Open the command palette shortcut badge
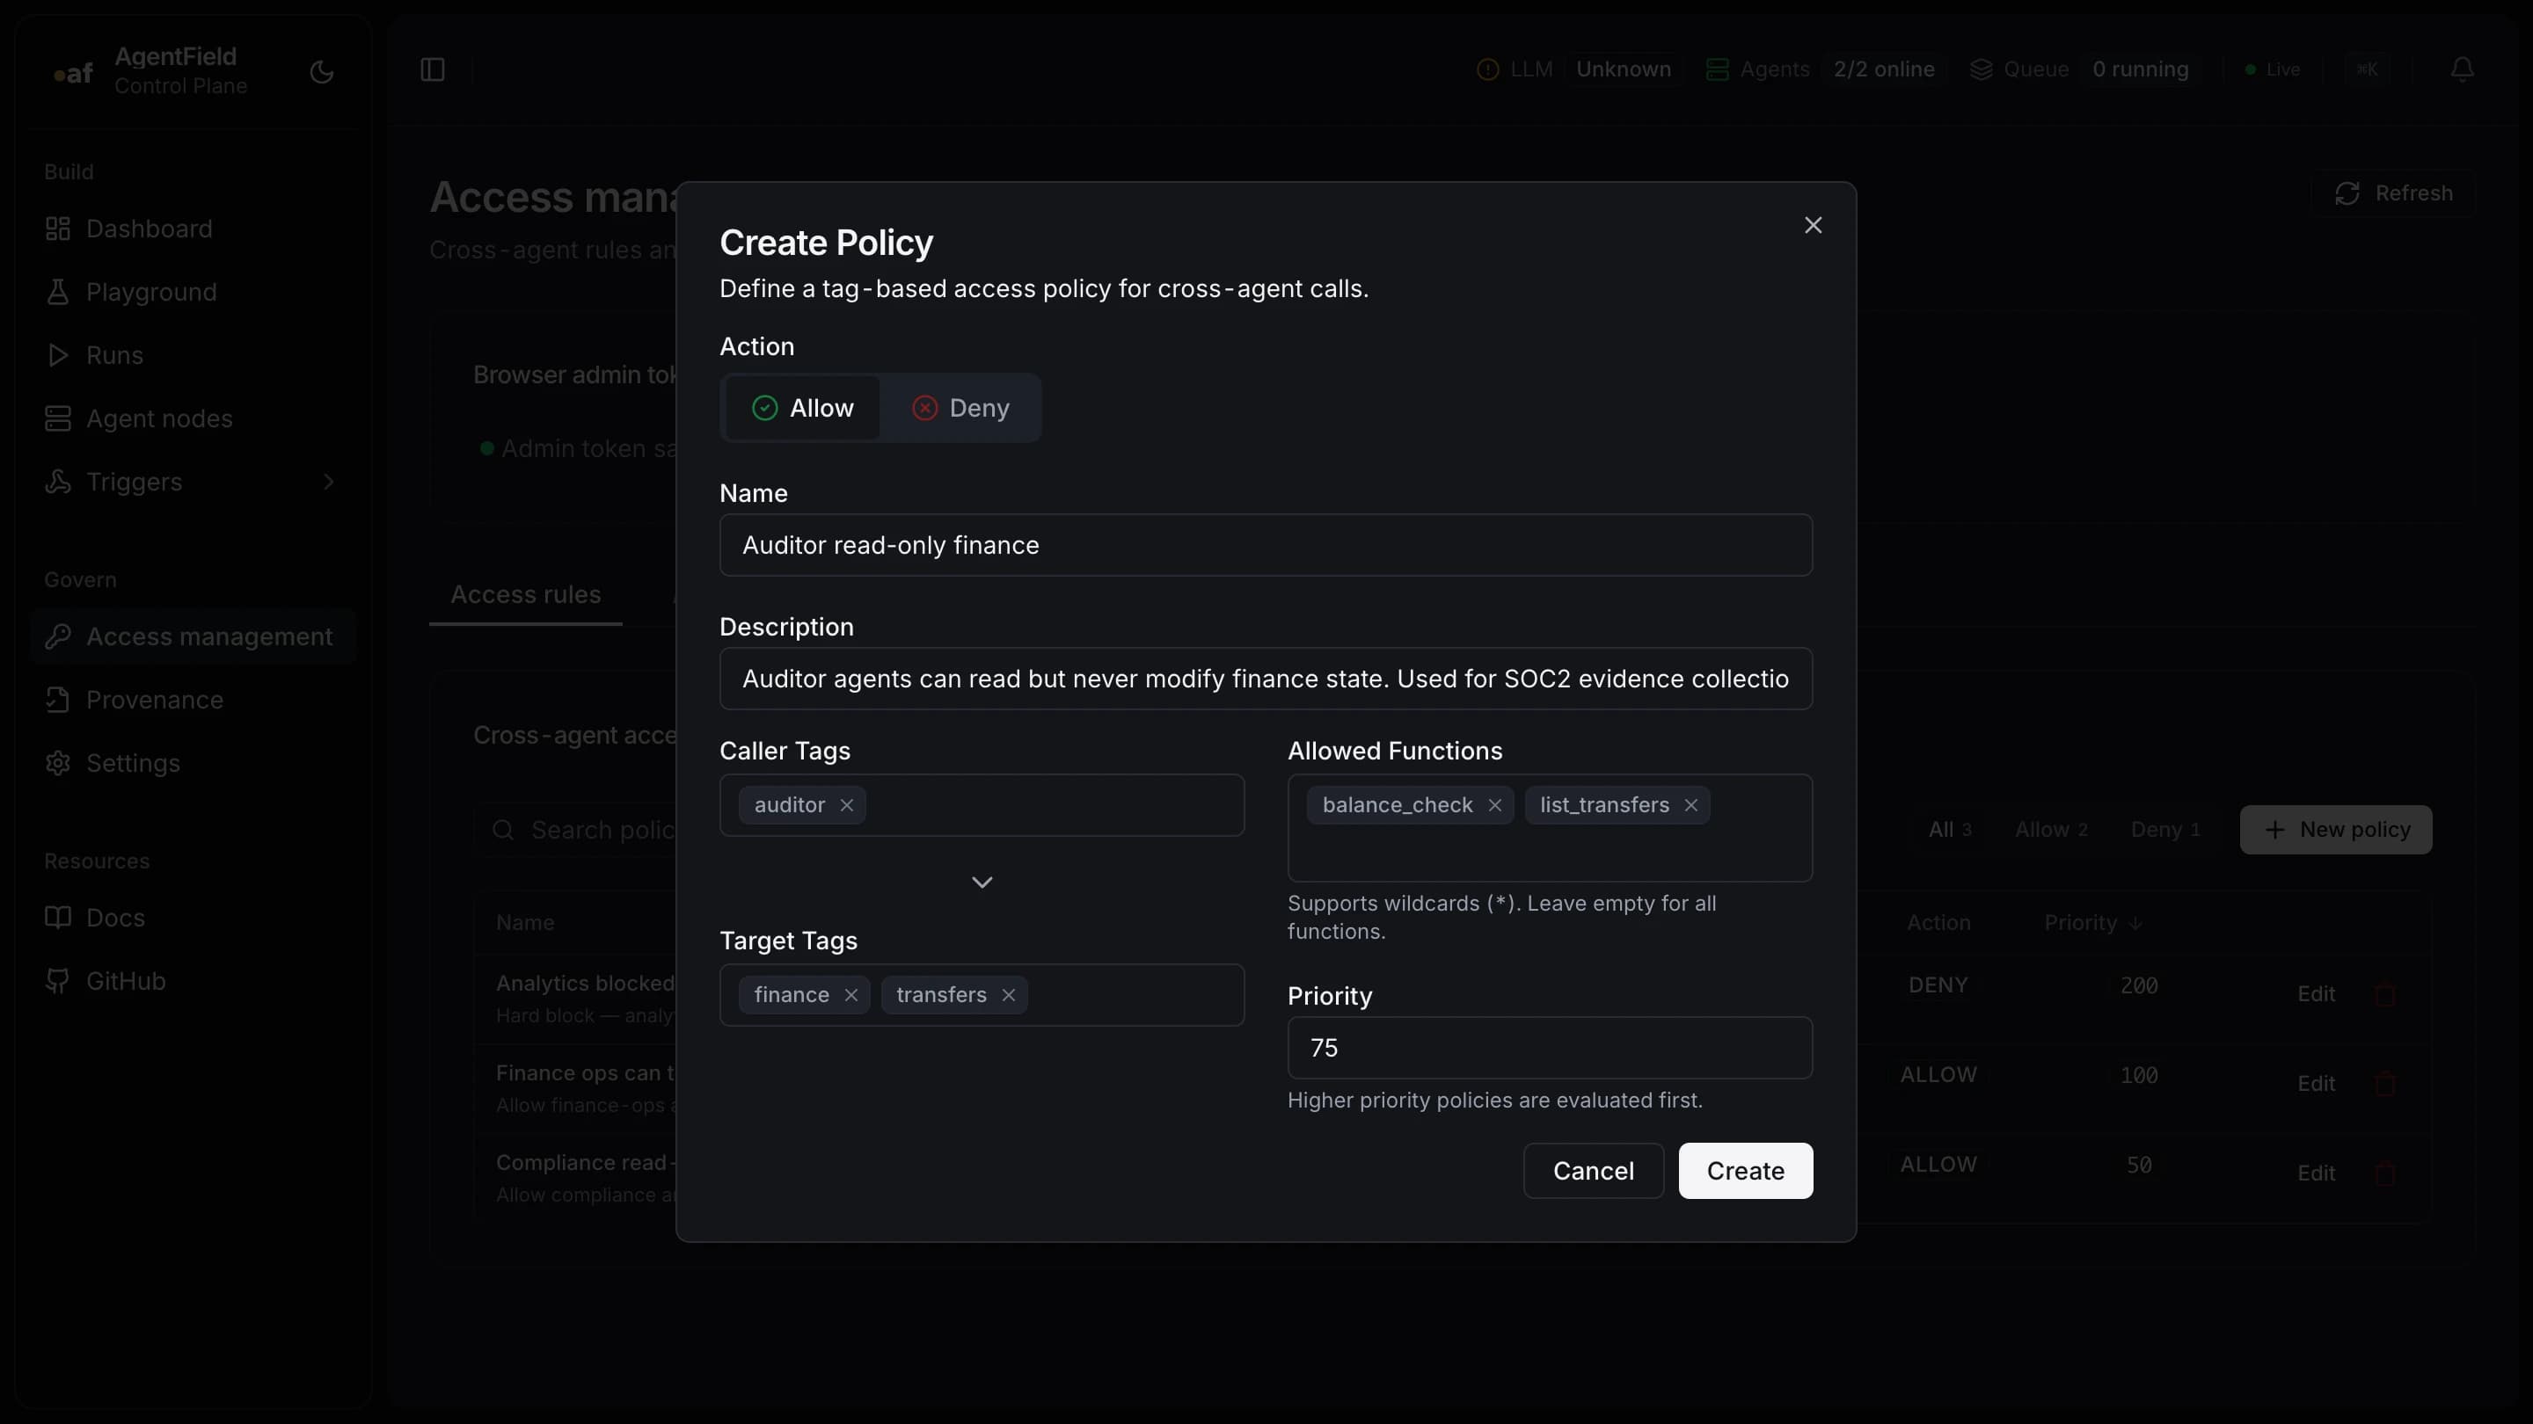This screenshot has height=1424, width=2533. pyautogui.click(x=2366, y=69)
